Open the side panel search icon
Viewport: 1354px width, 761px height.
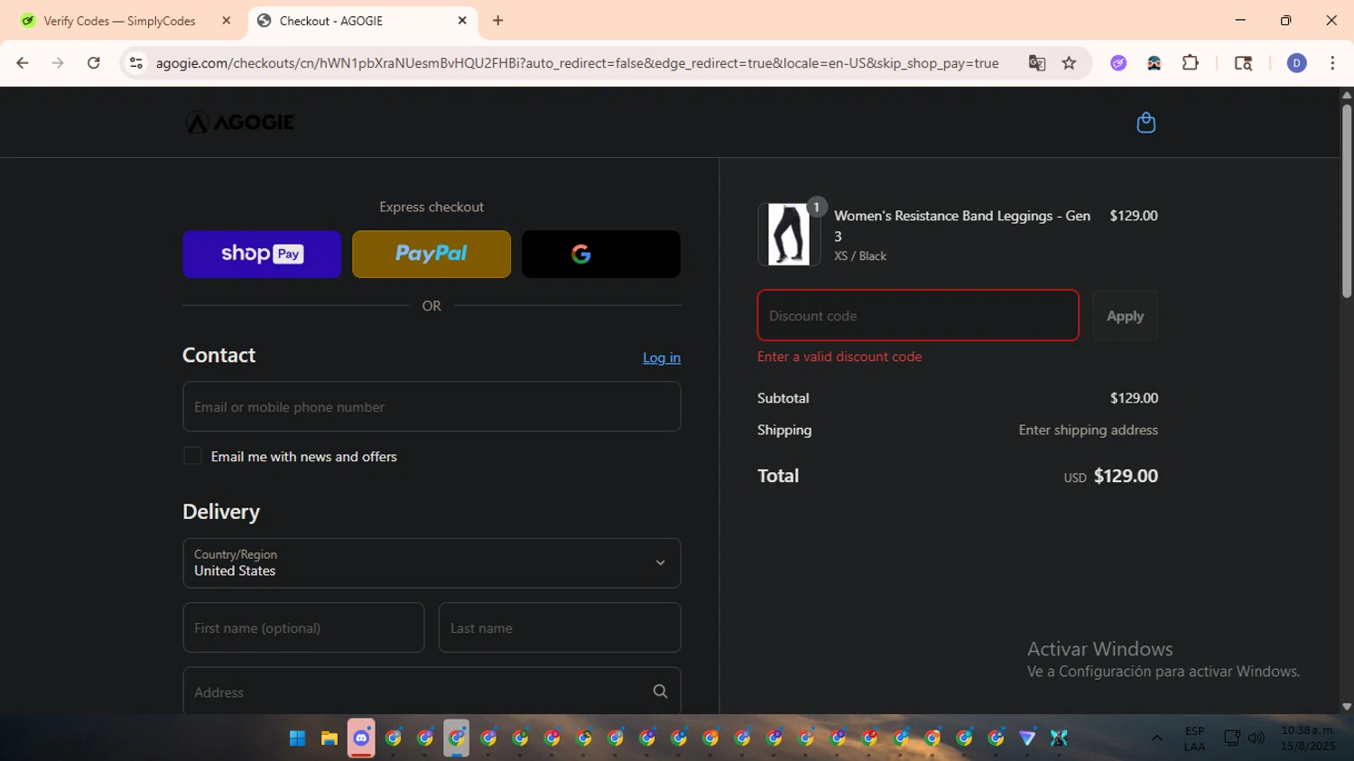(1243, 63)
